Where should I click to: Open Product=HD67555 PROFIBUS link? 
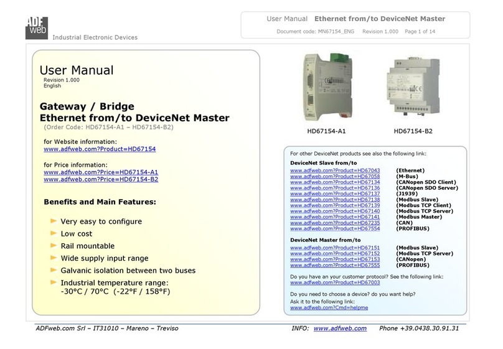coord(335,265)
